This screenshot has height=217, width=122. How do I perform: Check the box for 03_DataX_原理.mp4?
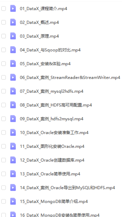4,36
